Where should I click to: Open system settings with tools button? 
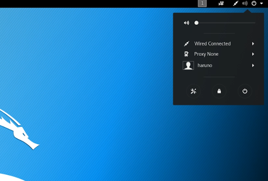[193, 91]
